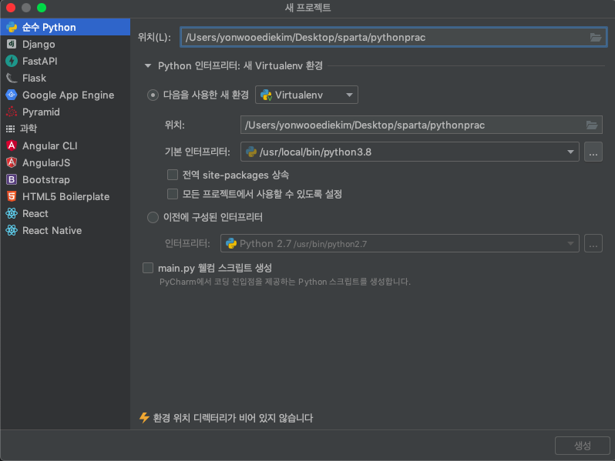This screenshot has width=615, height=461.
Task: Click the Flask icon in list
Action: point(12,78)
